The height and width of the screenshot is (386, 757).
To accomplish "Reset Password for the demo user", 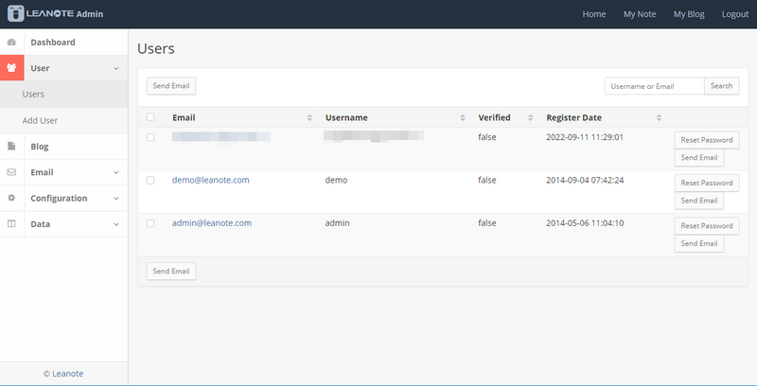I will pyautogui.click(x=707, y=183).
